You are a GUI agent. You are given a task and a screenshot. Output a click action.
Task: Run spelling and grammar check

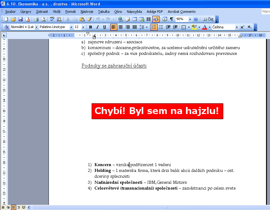52,19
